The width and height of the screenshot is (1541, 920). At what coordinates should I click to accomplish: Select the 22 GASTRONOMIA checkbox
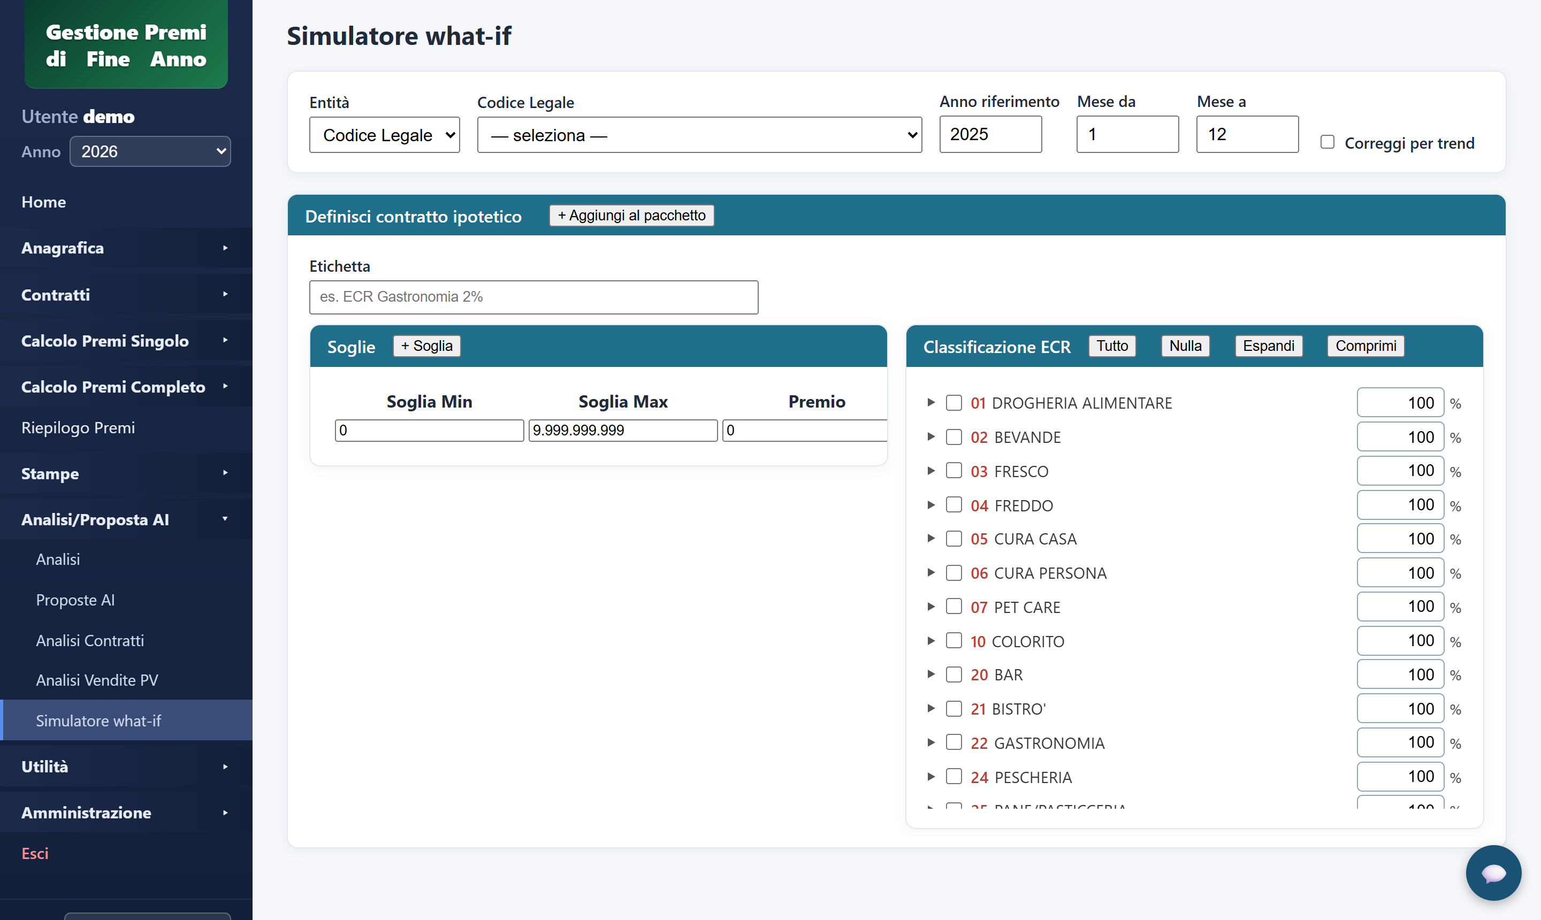click(953, 743)
